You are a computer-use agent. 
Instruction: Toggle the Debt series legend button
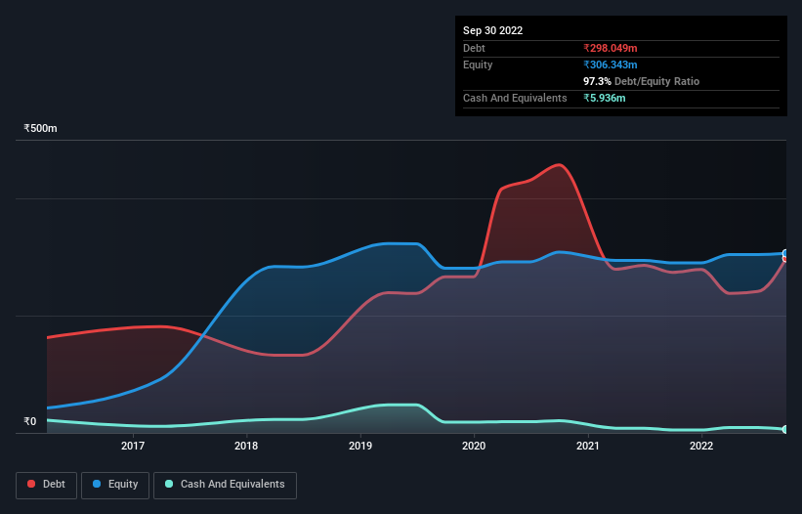click(47, 485)
